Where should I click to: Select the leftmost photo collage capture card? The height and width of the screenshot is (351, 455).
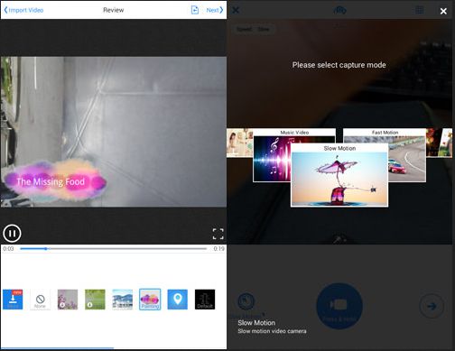pos(239,143)
